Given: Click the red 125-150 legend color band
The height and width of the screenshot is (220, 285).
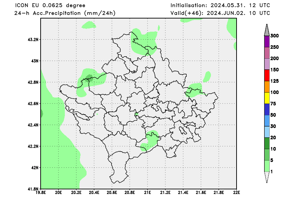Looking at the screenshot, I should coord(267,75).
